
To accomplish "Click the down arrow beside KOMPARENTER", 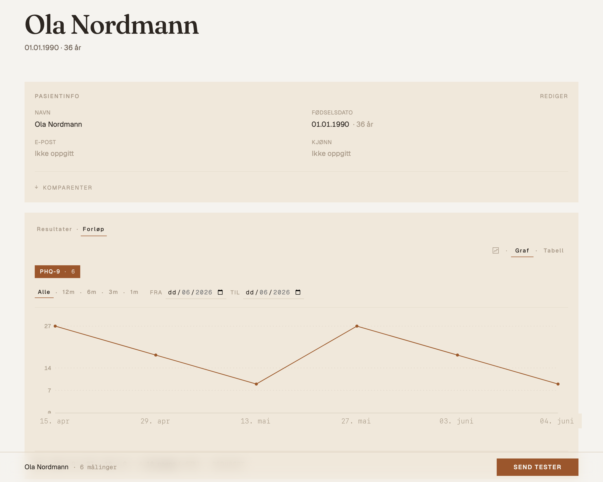I will (x=37, y=187).
